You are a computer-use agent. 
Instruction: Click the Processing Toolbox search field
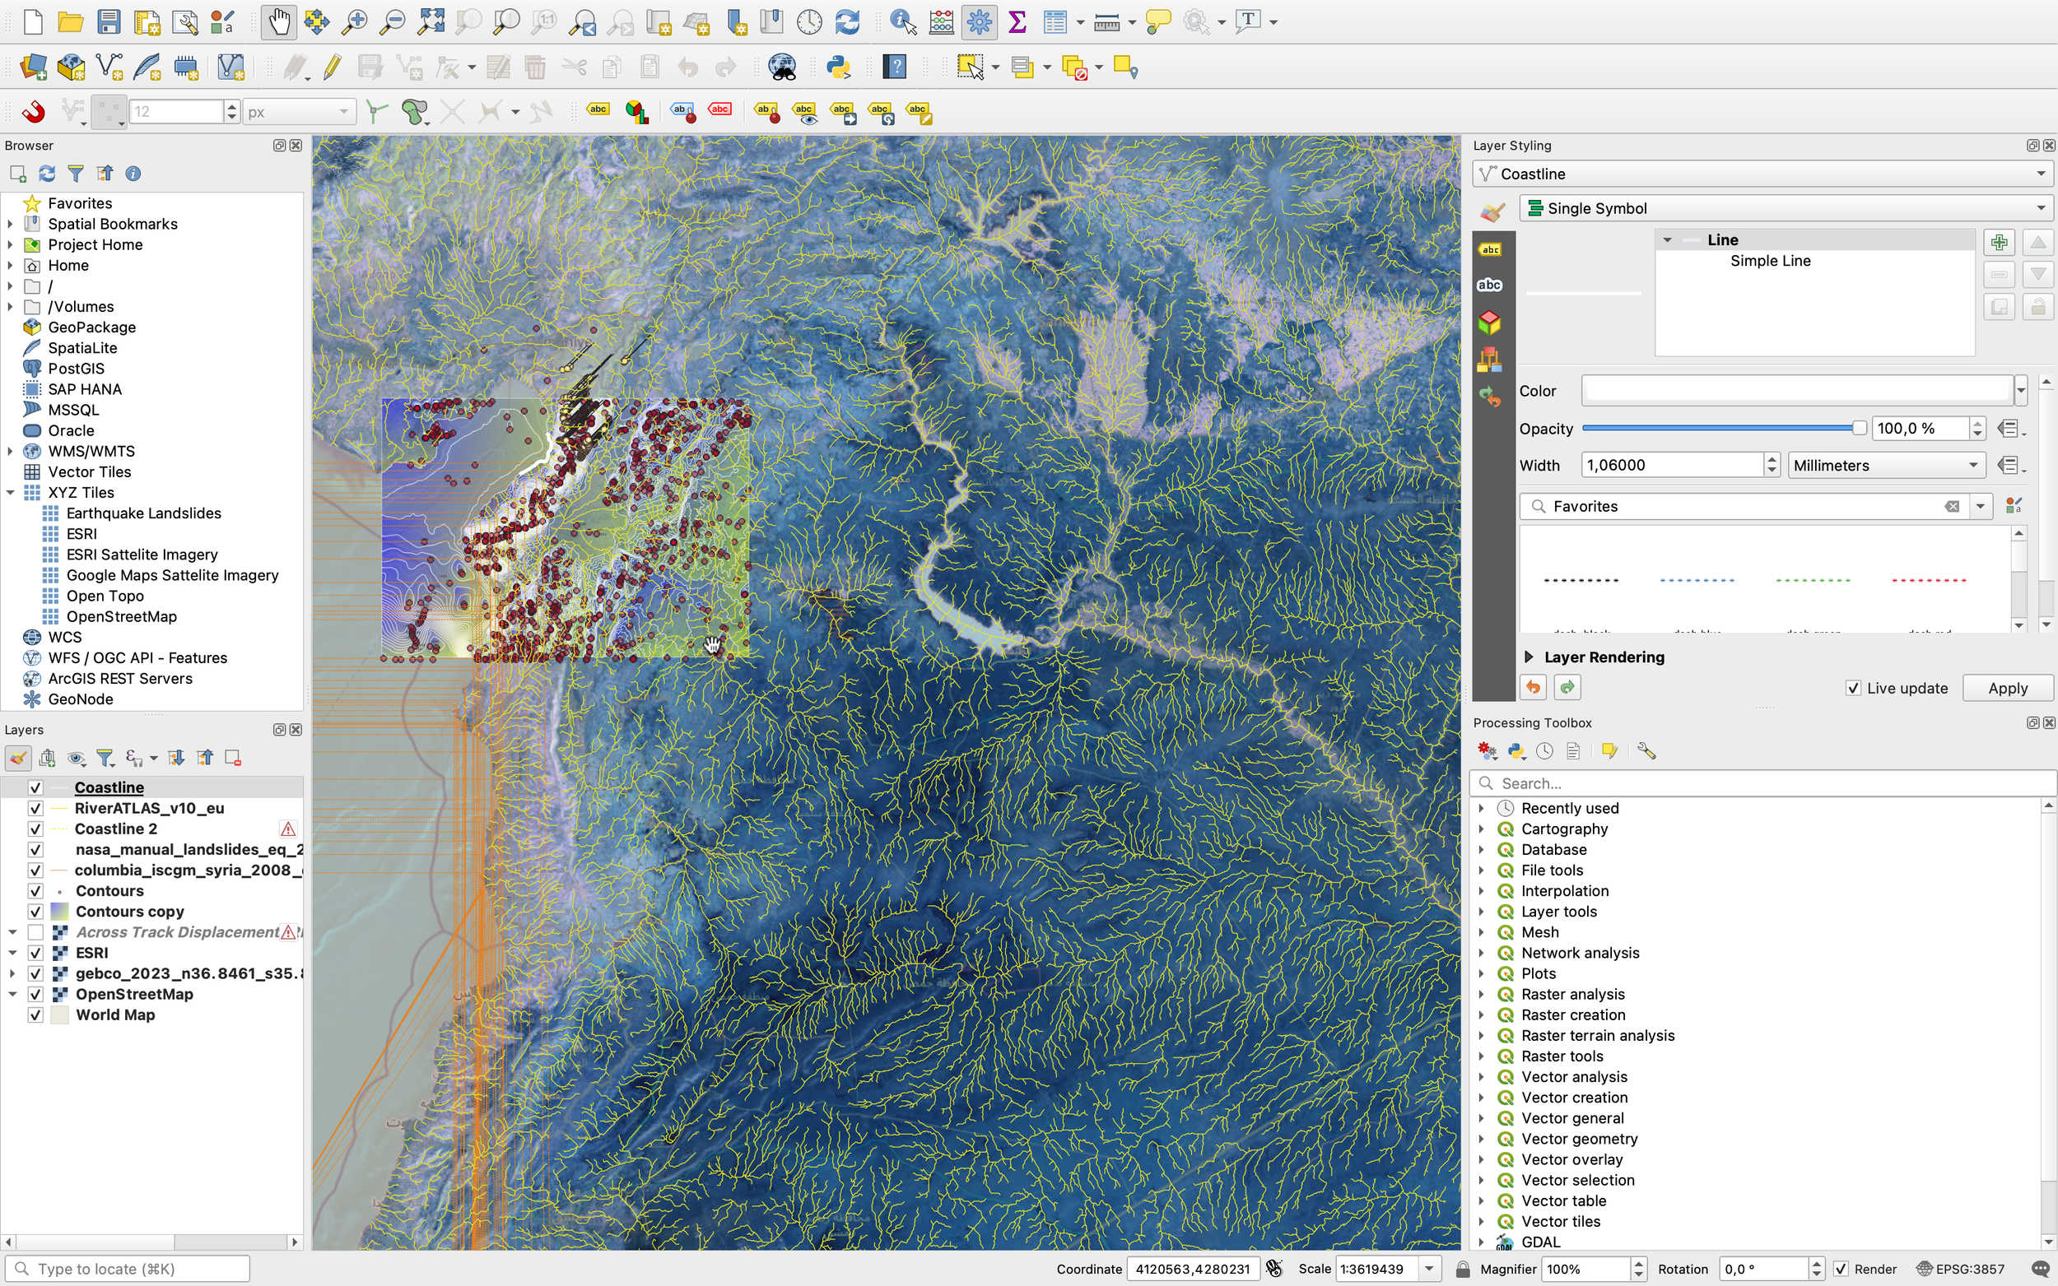[x=1762, y=783]
